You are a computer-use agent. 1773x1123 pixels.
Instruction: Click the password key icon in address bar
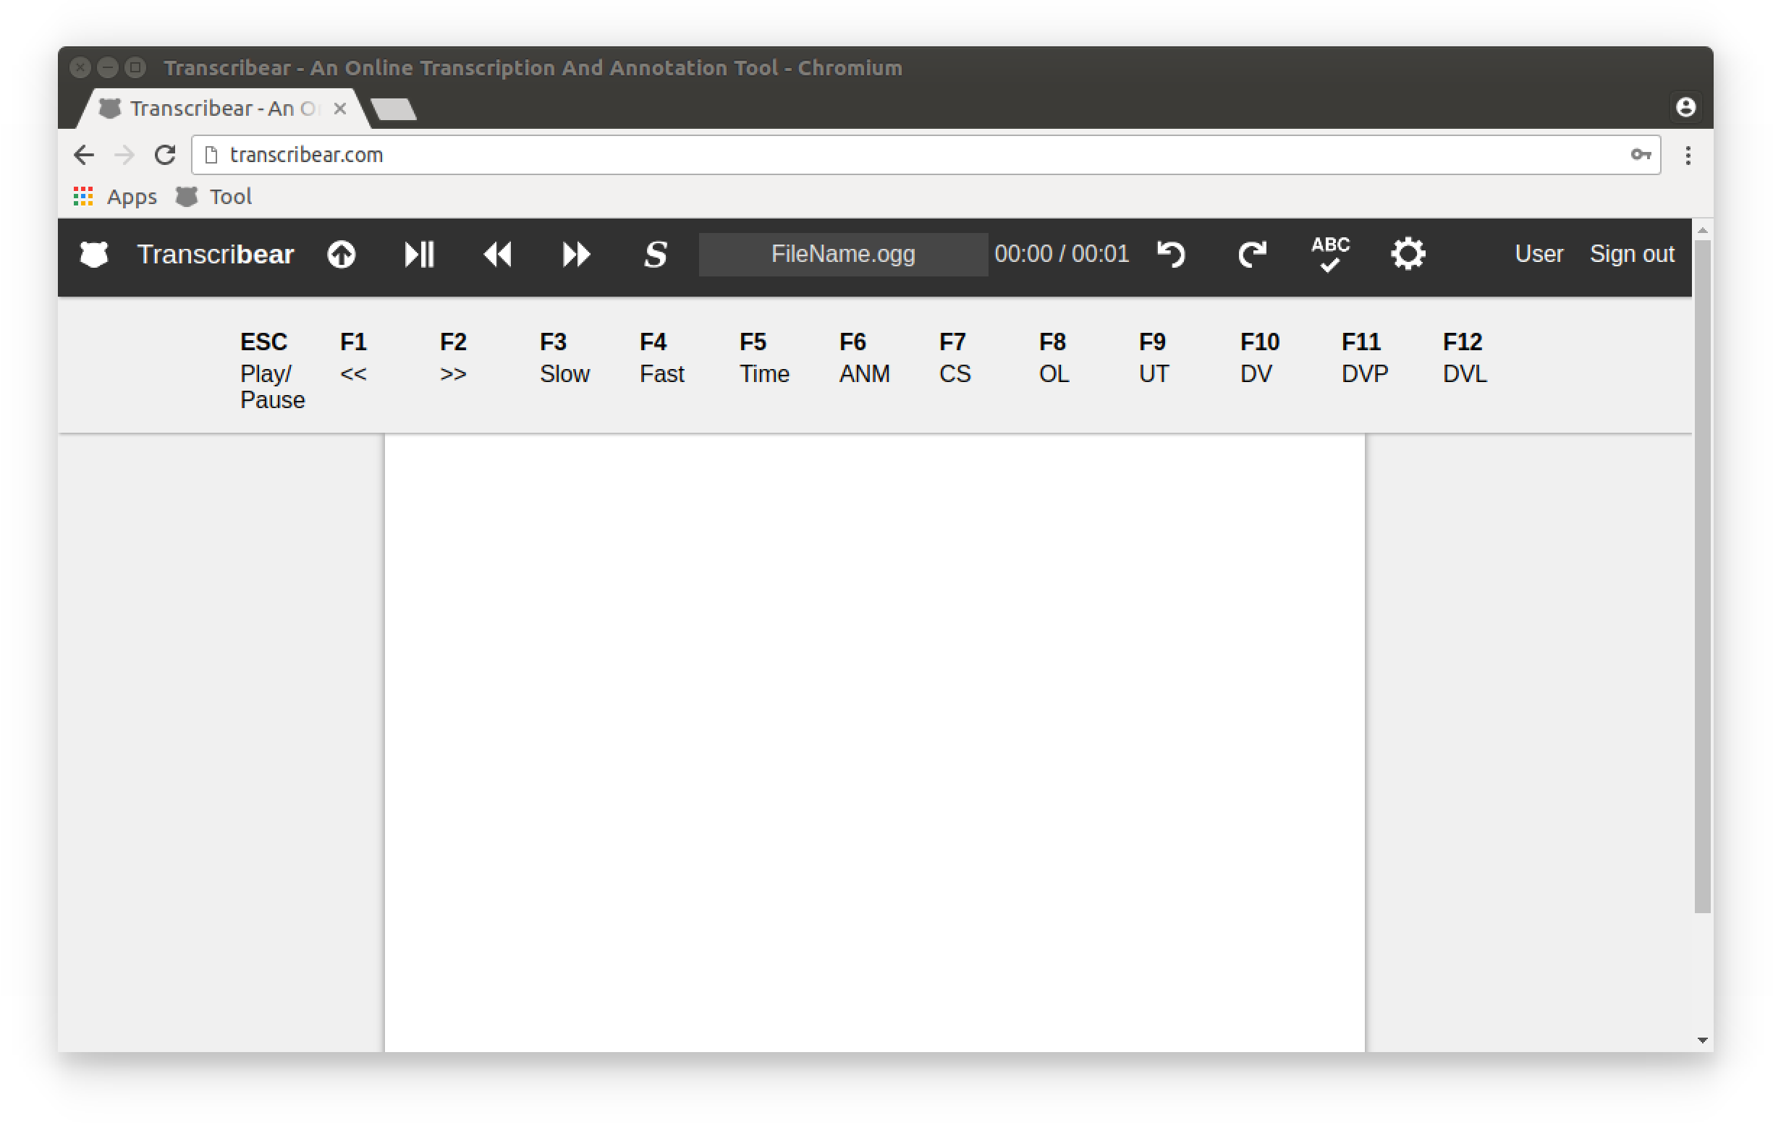pos(1640,156)
